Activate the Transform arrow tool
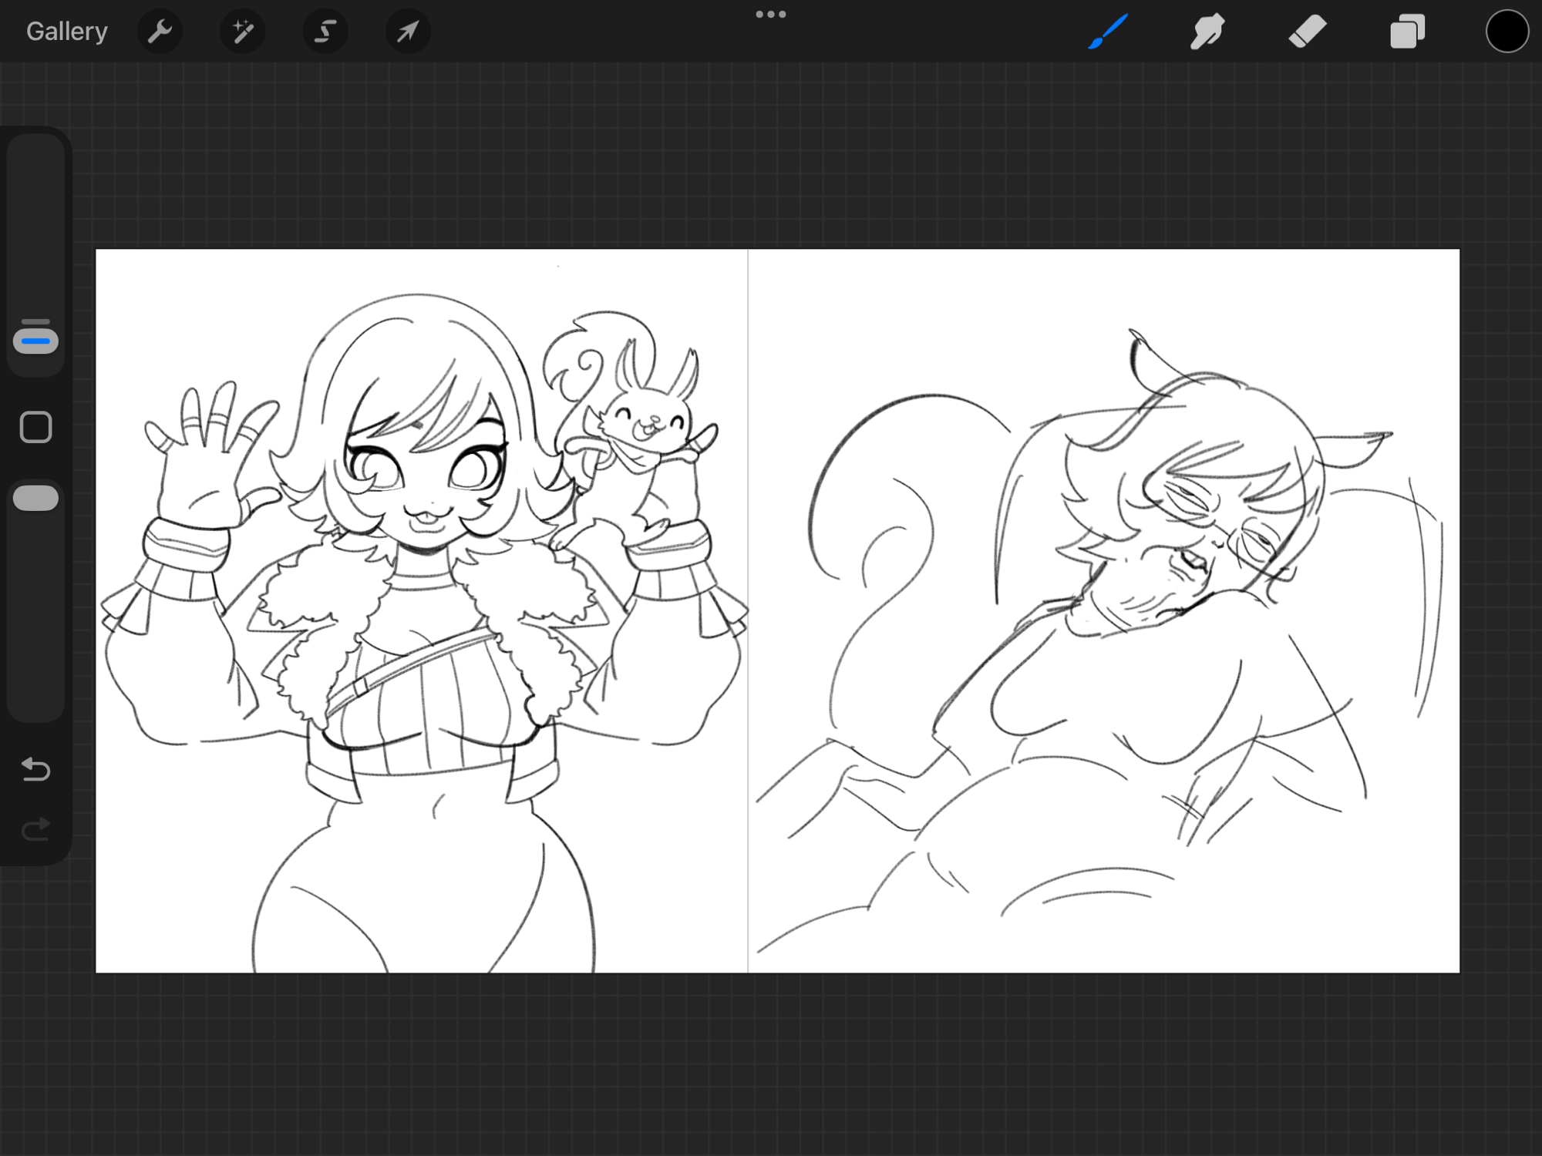Viewport: 1542px width, 1156px height. coord(407,32)
